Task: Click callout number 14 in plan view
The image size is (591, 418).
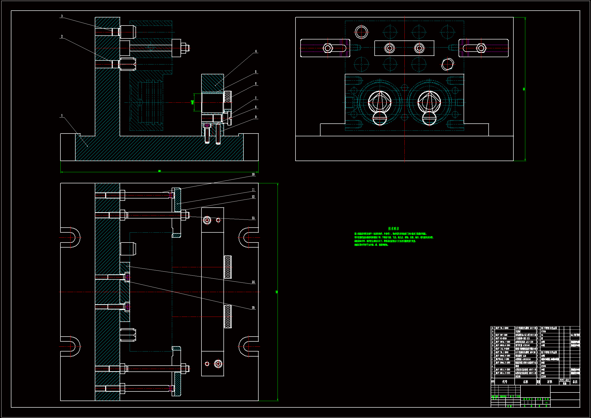Action: (x=253, y=282)
